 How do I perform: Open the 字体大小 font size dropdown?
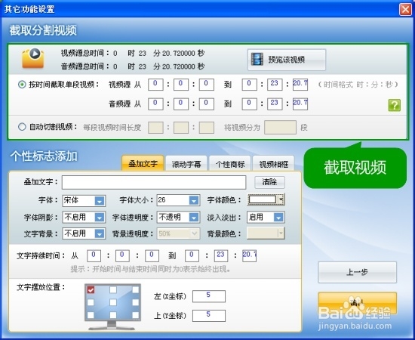point(194,200)
